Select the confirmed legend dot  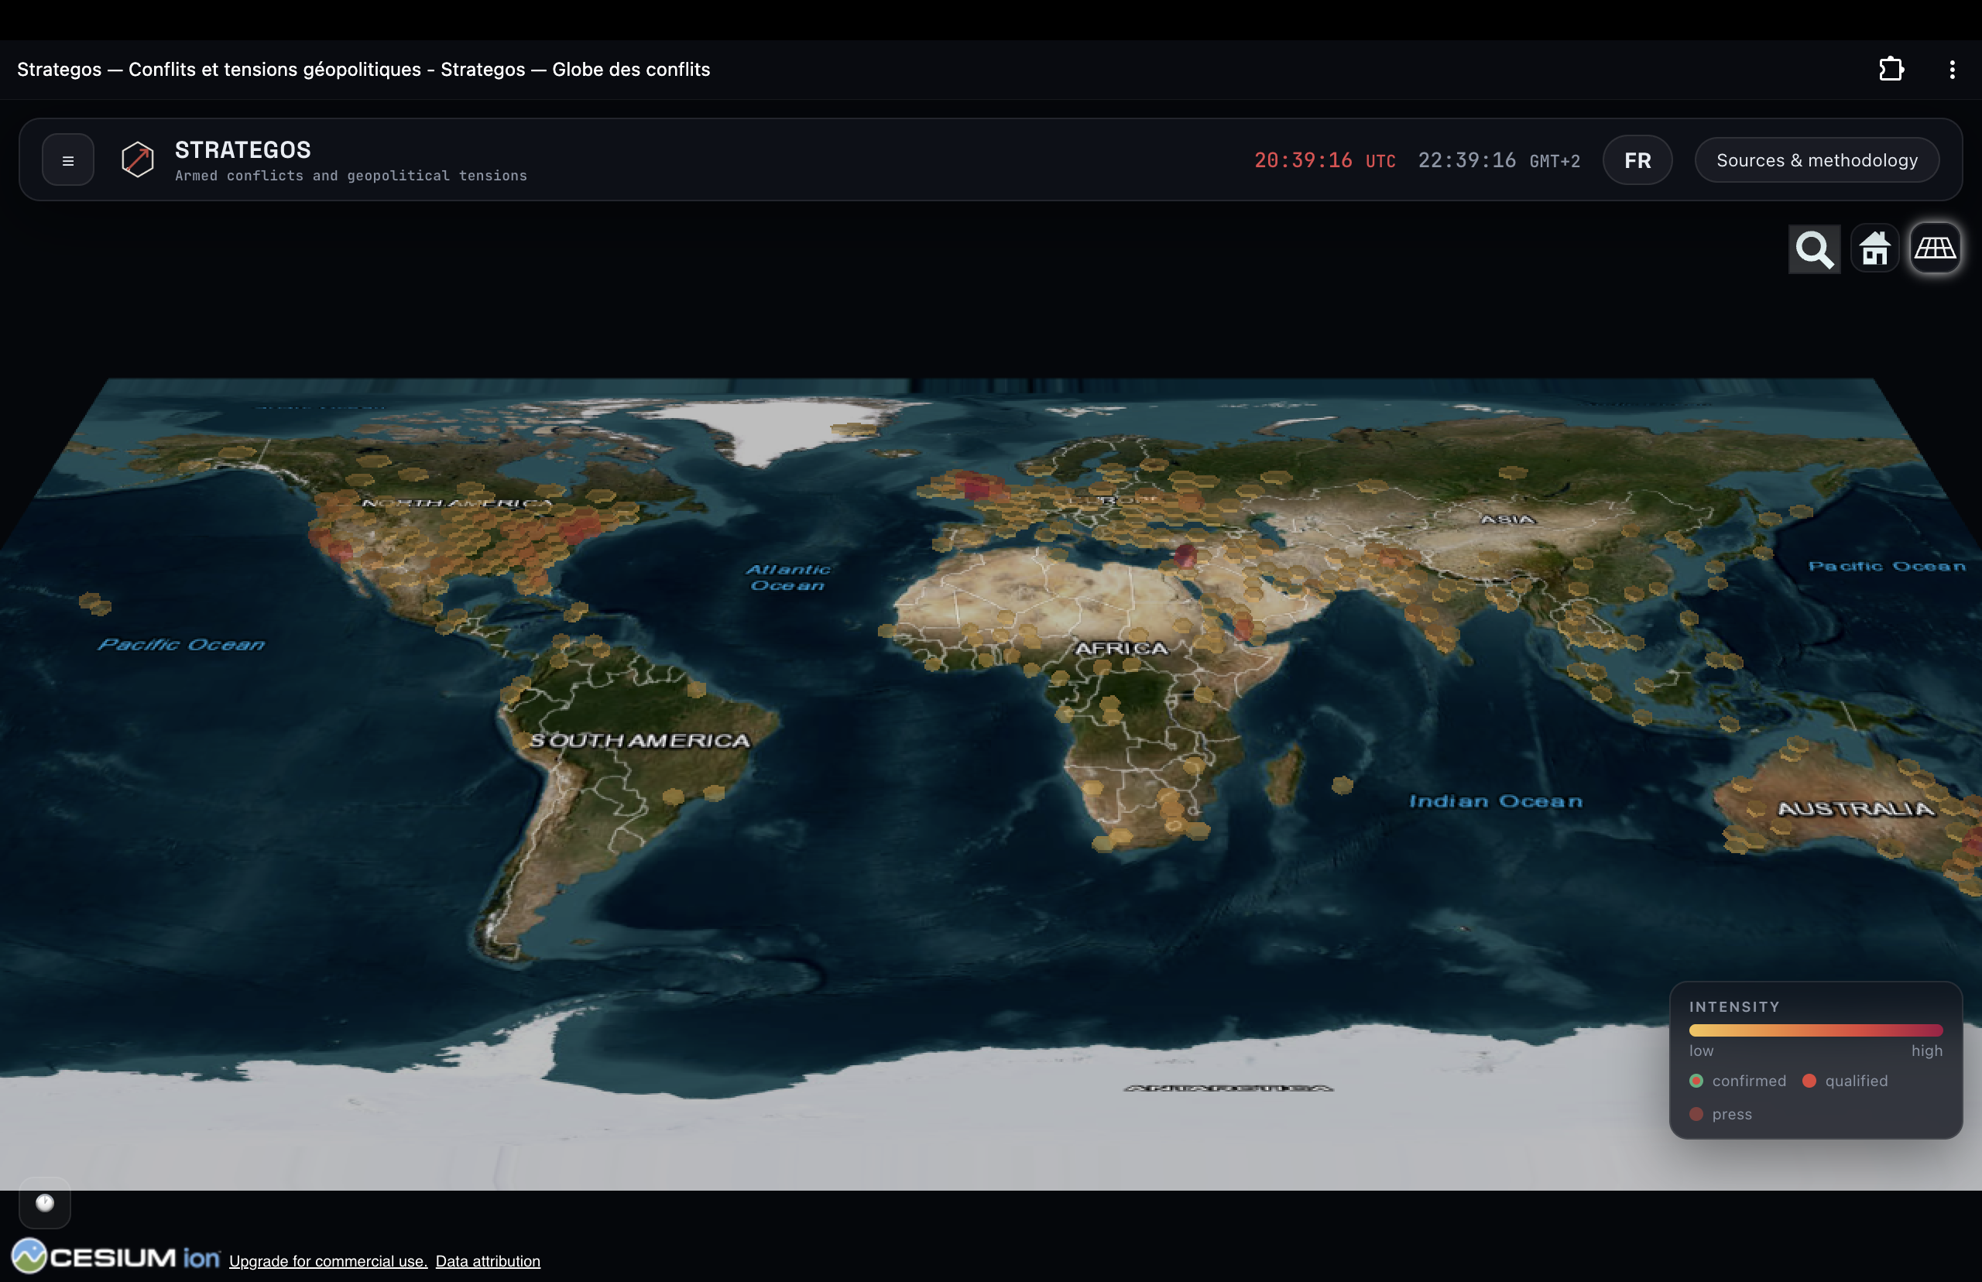point(1696,1081)
